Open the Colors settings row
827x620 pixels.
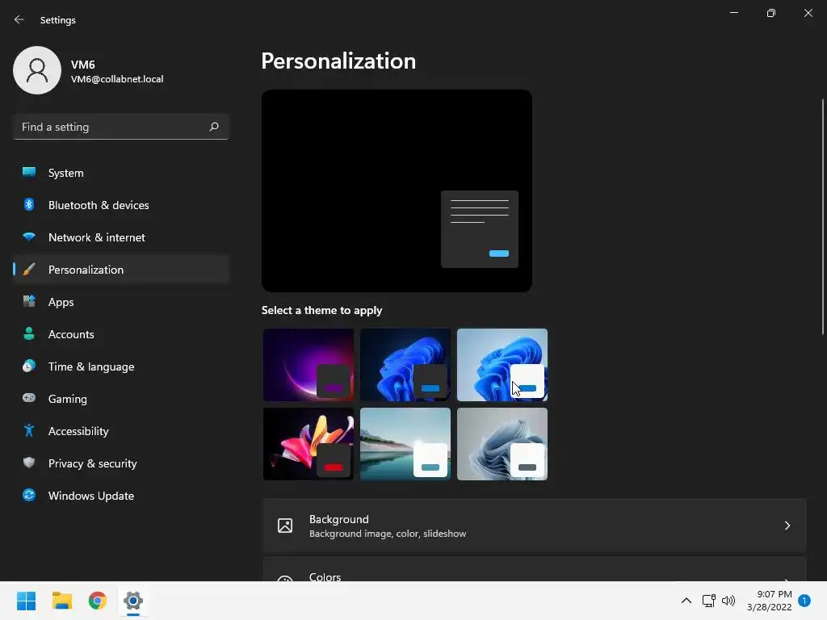(x=535, y=569)
